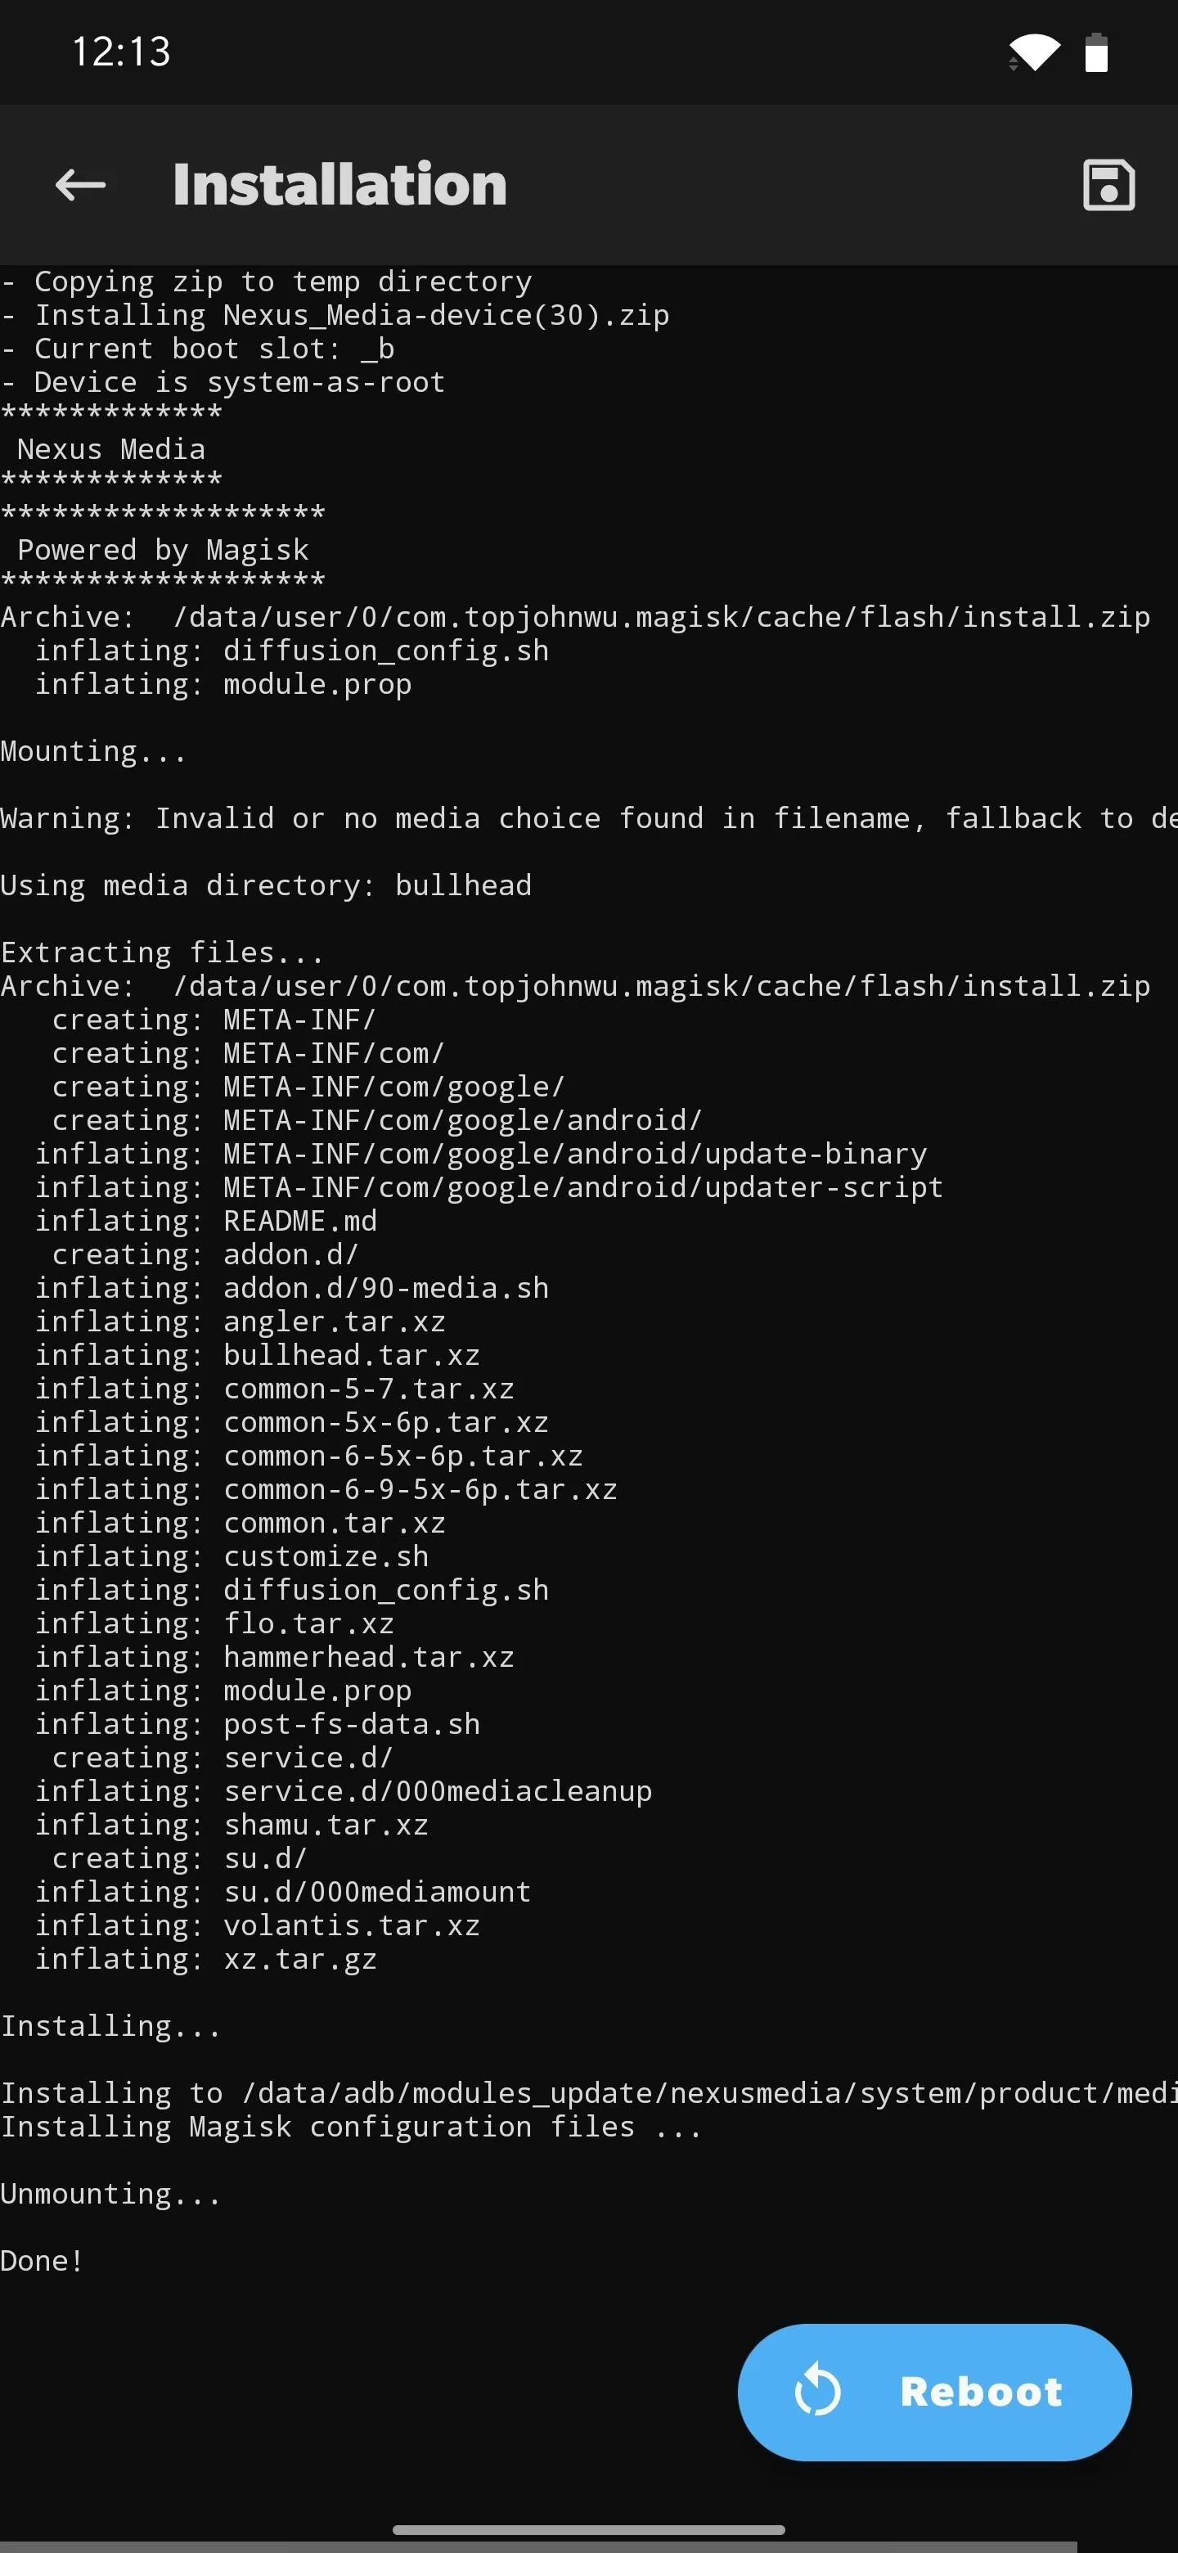Tap the 'Current boot slot: _b' line
The width and height of the screenshot is (1178, 2553).
197,349
